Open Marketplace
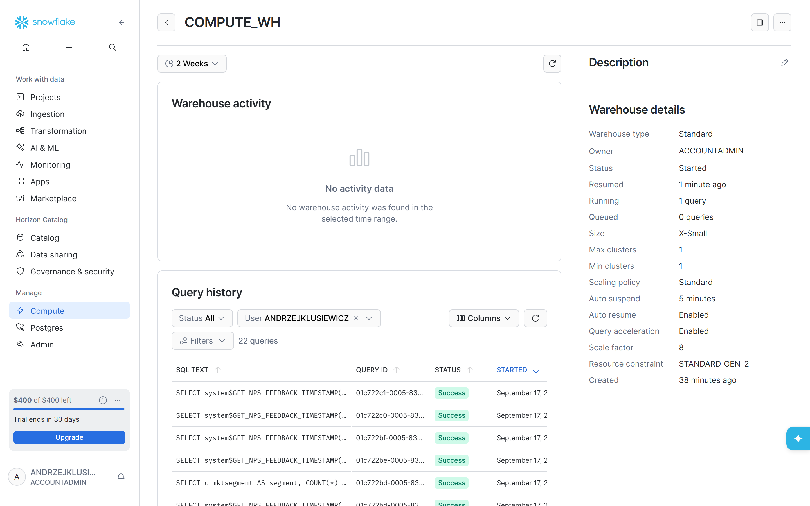 pyautogui.click(x=69, y=198)
